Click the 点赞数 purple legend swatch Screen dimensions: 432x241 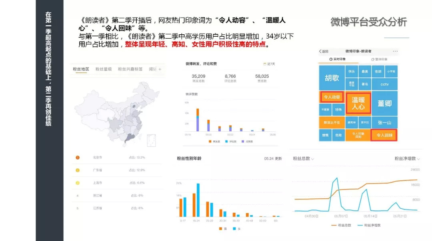pos(243,142)
